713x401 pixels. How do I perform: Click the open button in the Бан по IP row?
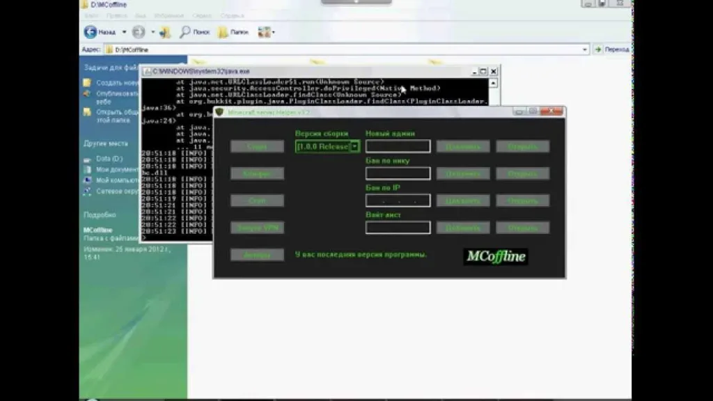[x=523, y=200]
